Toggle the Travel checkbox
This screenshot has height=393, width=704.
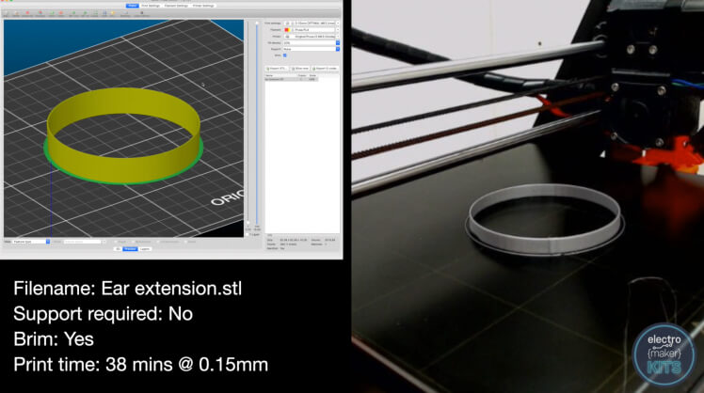pyautogui.click(x=116, y=242)
